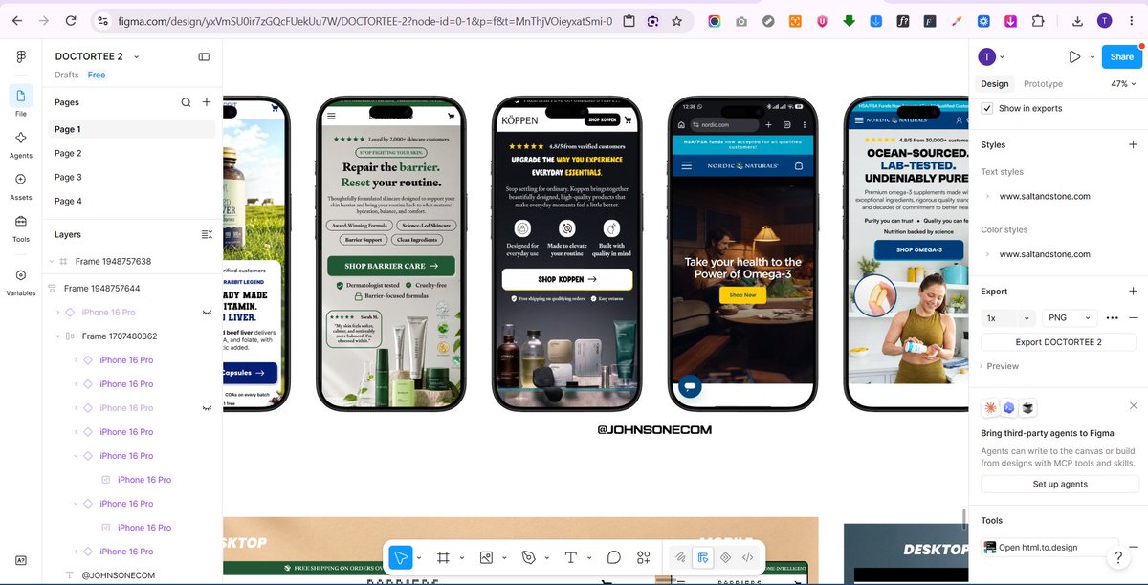Open the browser Extensions puzzle icon

click(x=1038, y=21)
